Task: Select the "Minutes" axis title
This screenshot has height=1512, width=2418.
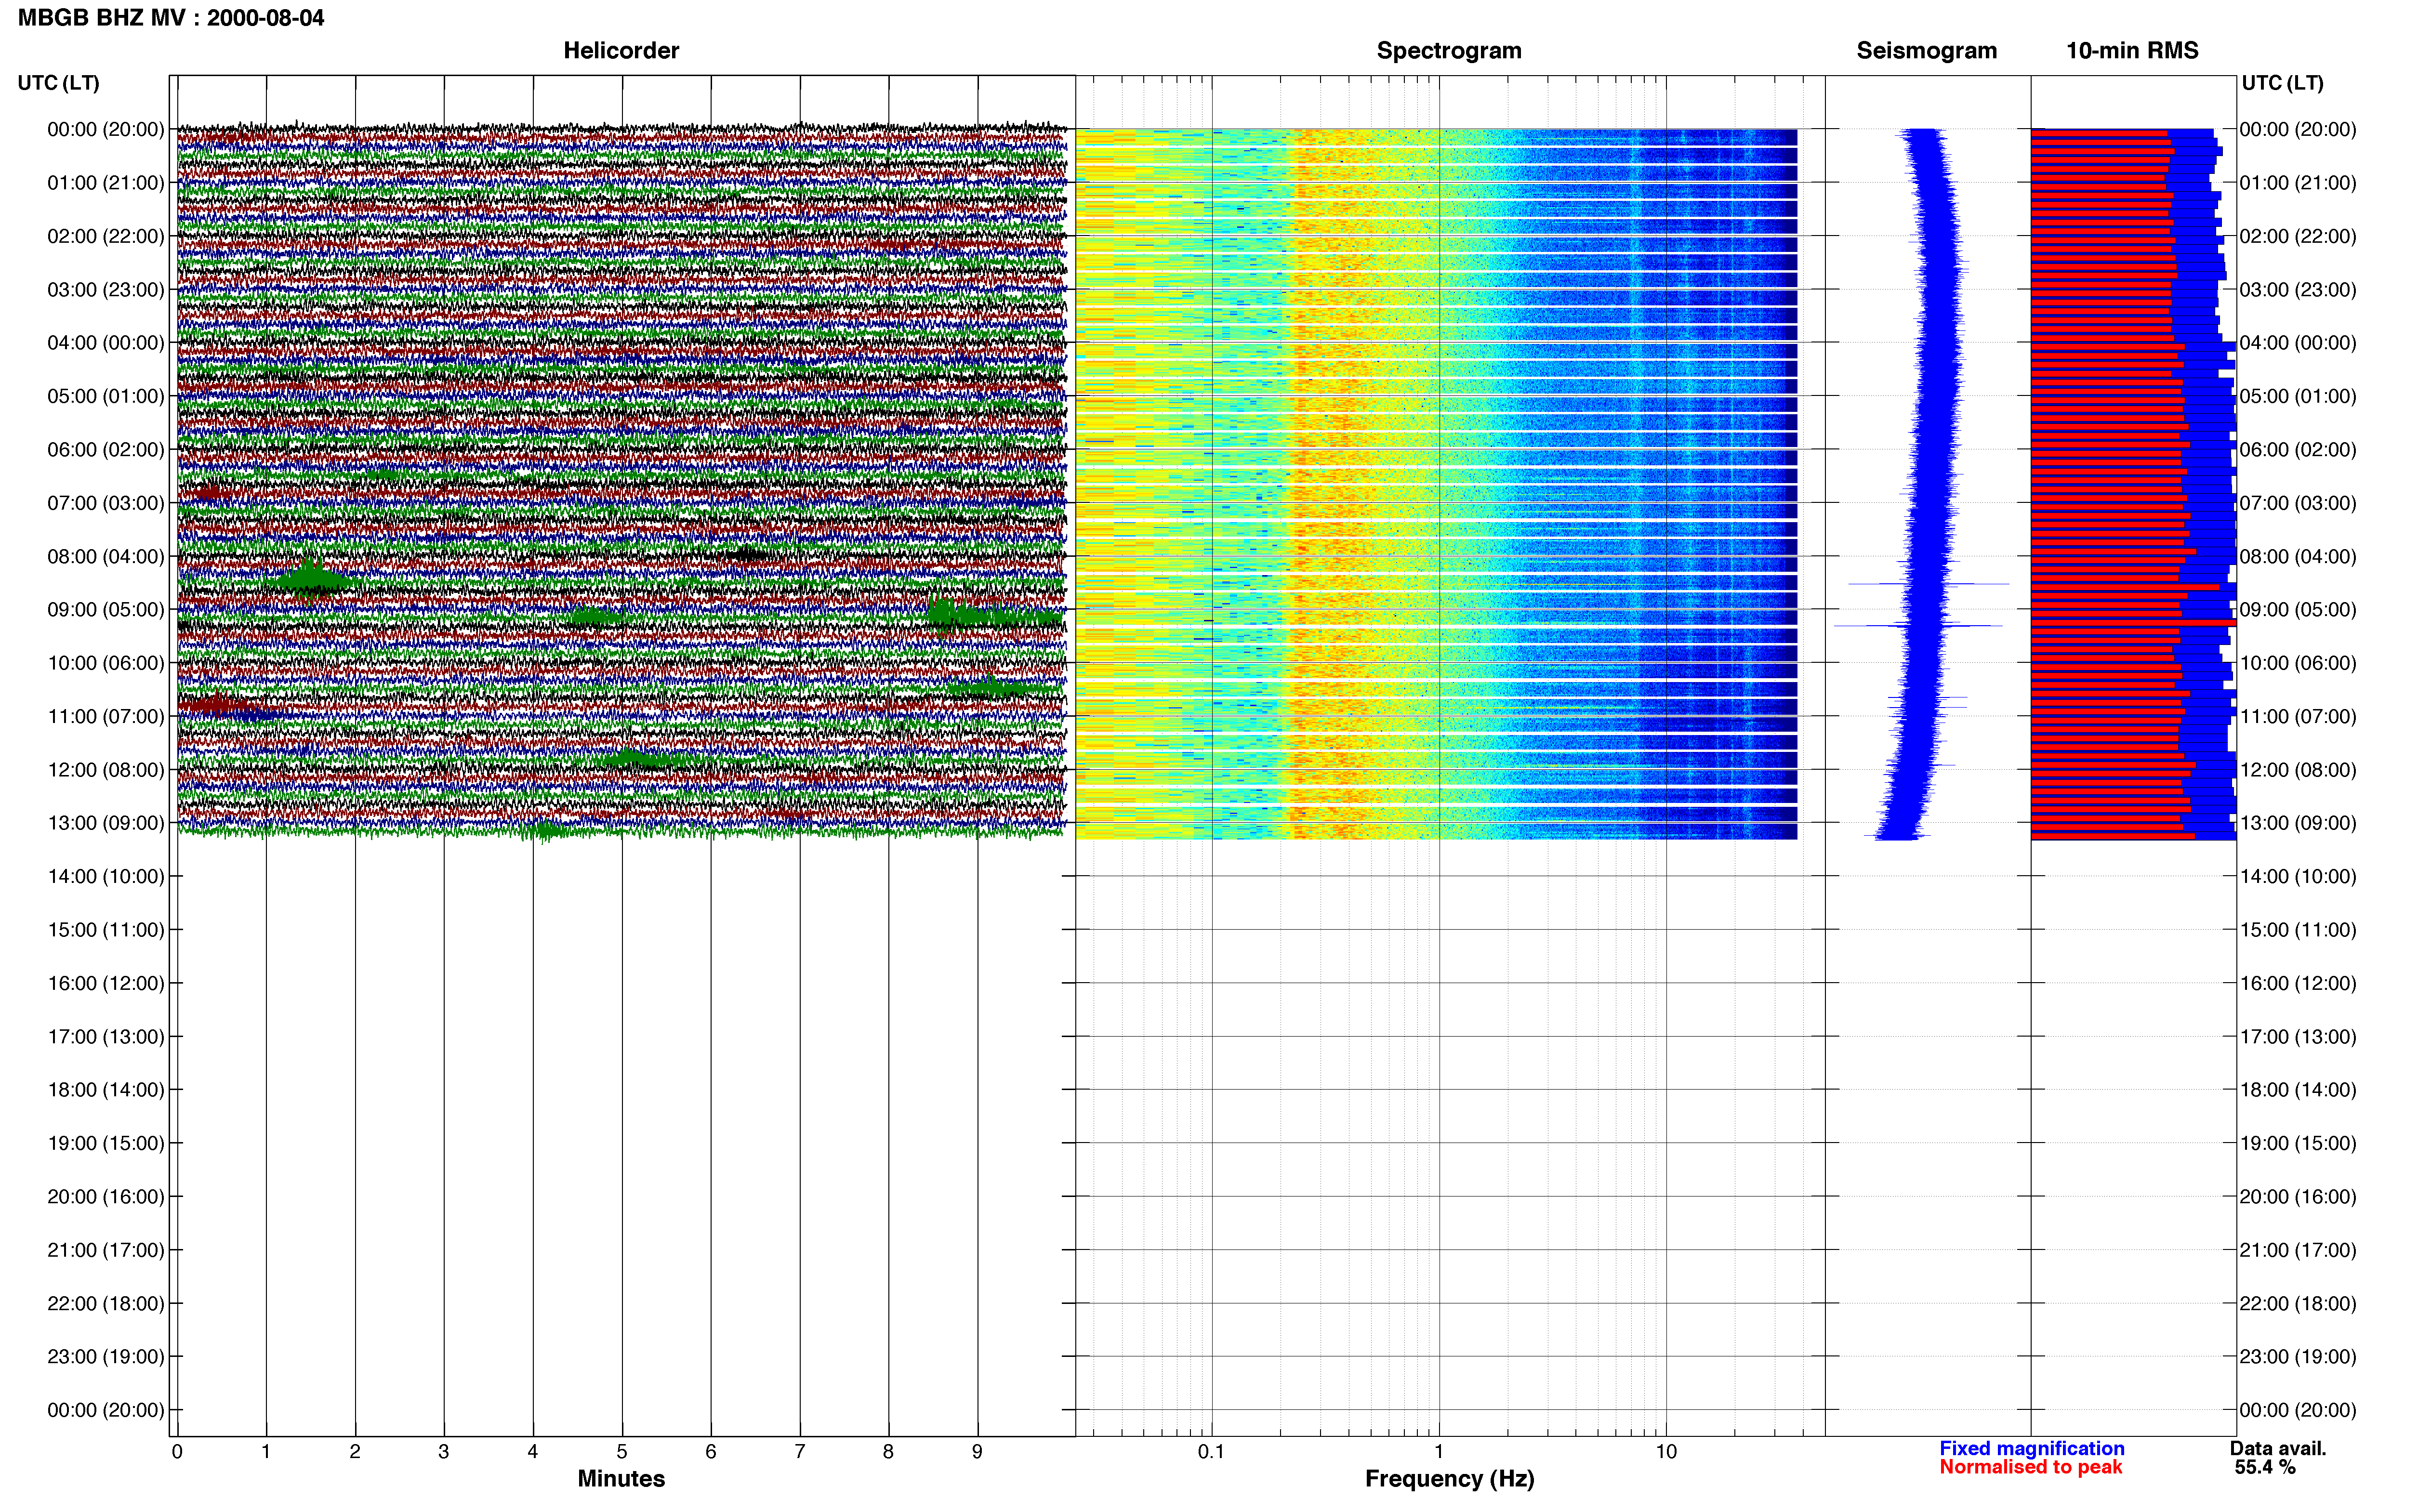Action: point(621,1479)
